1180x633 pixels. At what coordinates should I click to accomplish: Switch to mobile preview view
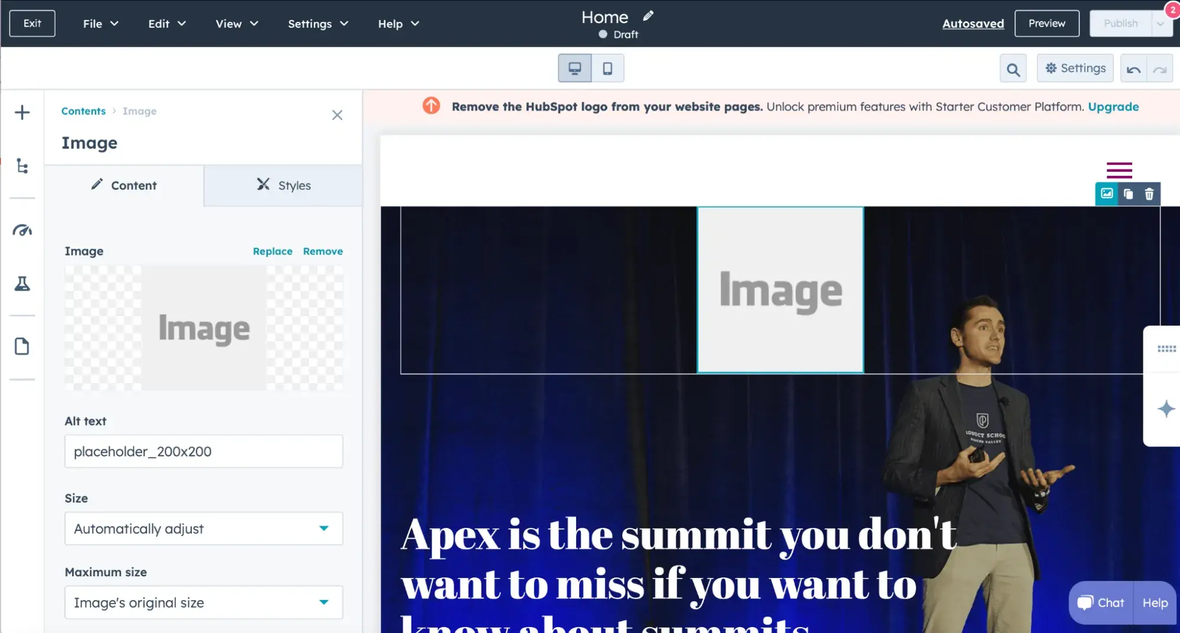point(607,68)
